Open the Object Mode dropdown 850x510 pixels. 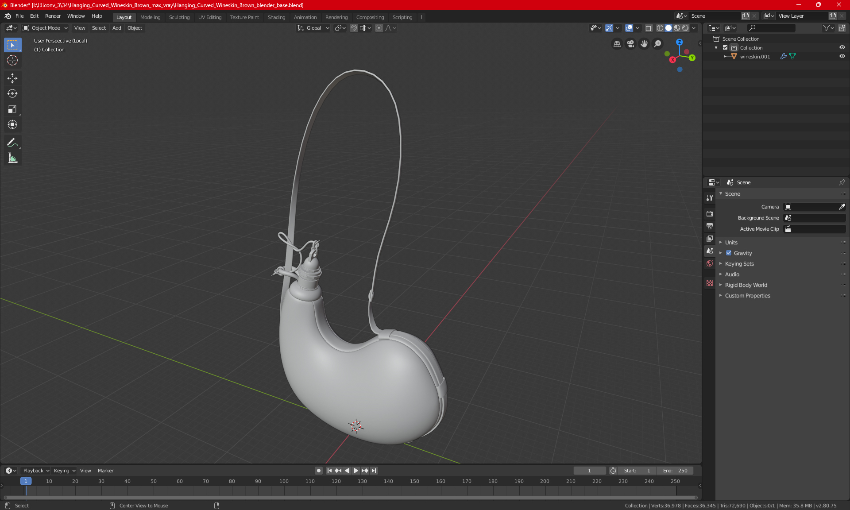pyautogui.click(x=45, y=28)
